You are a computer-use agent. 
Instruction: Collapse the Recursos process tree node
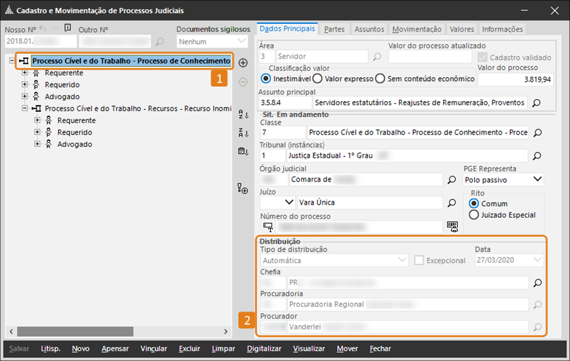[25, 109]
